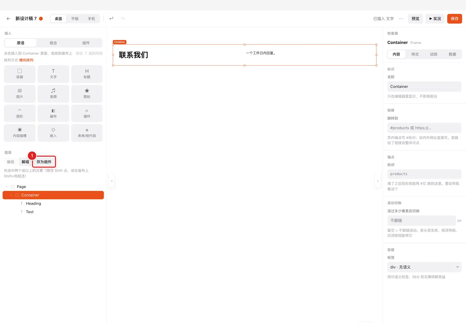
Task: Switch inspector to 样式 tab
Action: [x=415, y=54]
